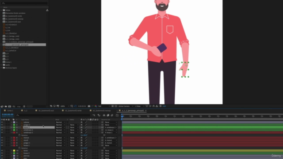Hide the antebrazo 1 layer with eye icon
The width and height of the screenshot is (283, 159).
pos(2,132)
